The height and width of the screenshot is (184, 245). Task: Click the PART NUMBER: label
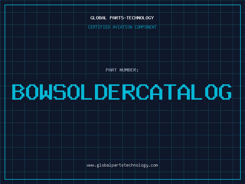coord(122,70)
